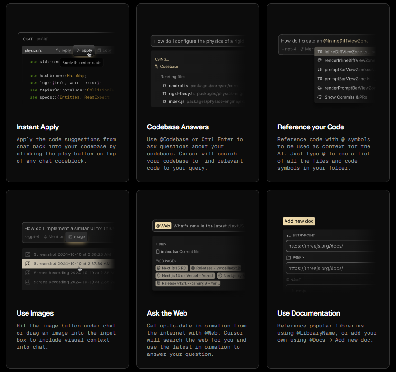
Task: Click the PREFIX folder icon
Action: tap(288, 257)
